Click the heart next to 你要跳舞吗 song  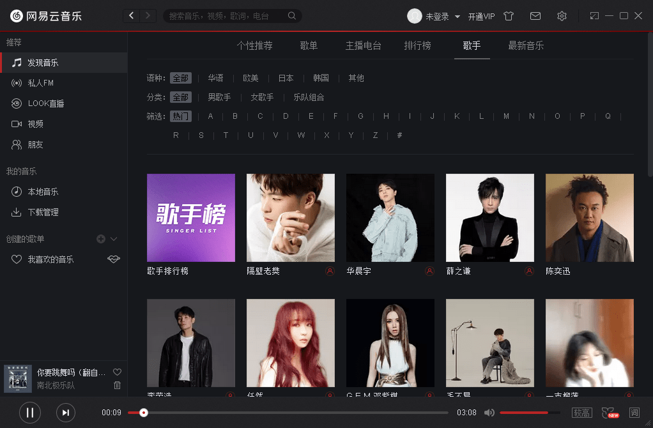coord(118,372)
